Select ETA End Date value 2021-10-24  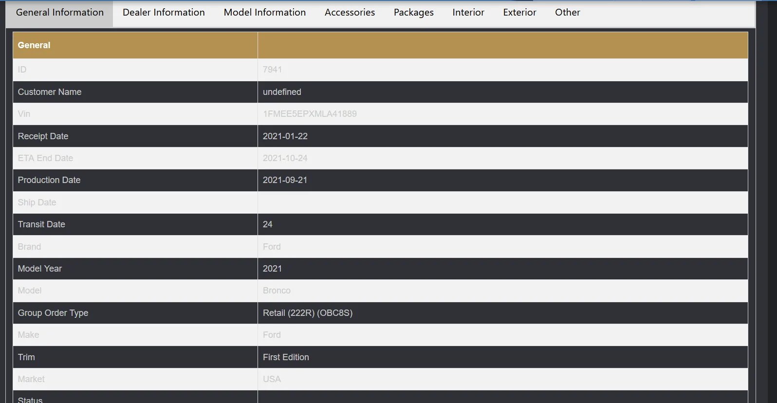(285, 158)
